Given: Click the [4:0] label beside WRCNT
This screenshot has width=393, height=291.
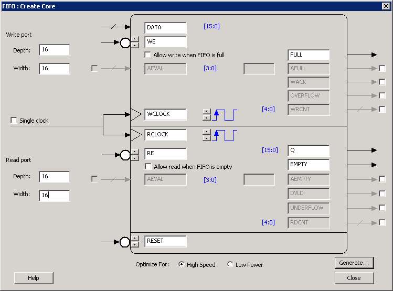Looking at the screenshot, I should pyautogui.click(x=268, y=109).
